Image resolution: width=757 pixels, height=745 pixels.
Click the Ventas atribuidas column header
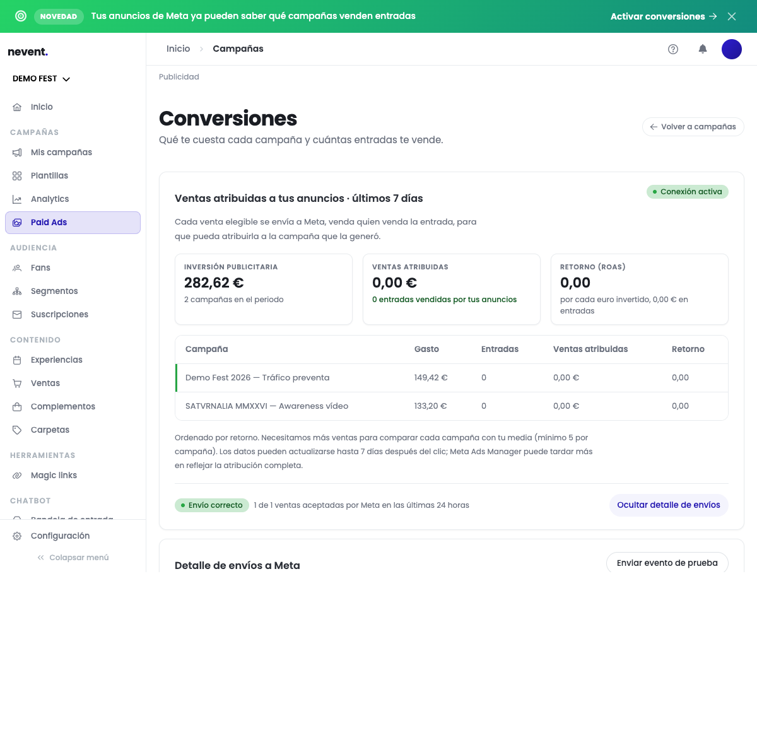click(590, 349)
